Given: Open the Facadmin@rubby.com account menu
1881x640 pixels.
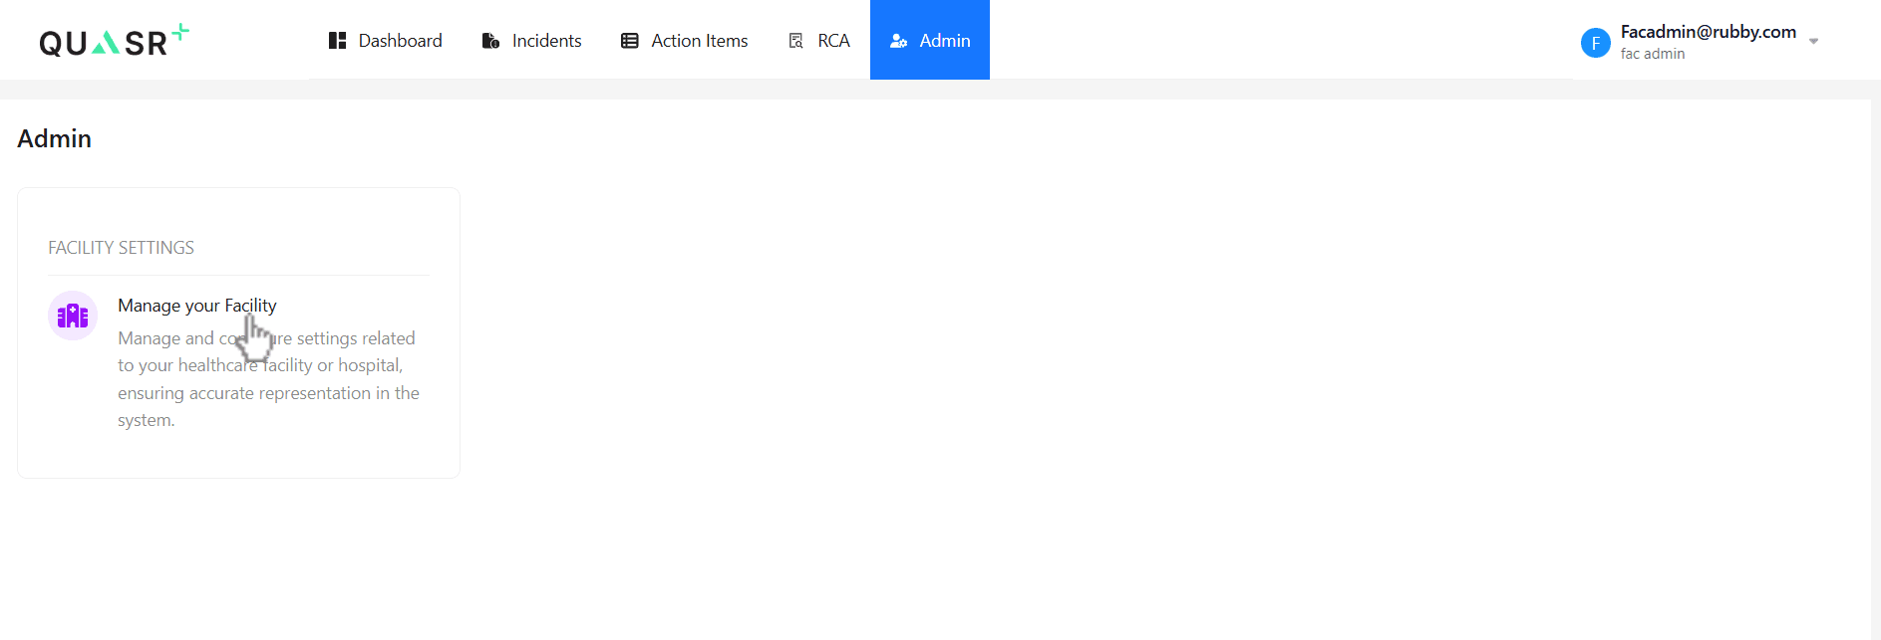Looking at the screenshot, I should (1708, 32).
